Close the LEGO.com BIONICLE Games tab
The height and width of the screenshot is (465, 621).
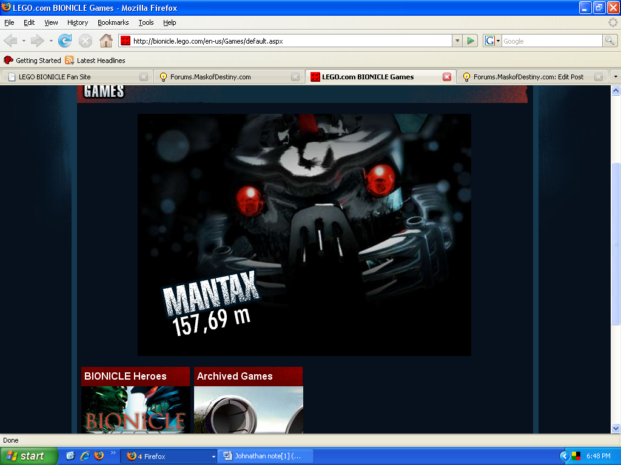point(447,77)
